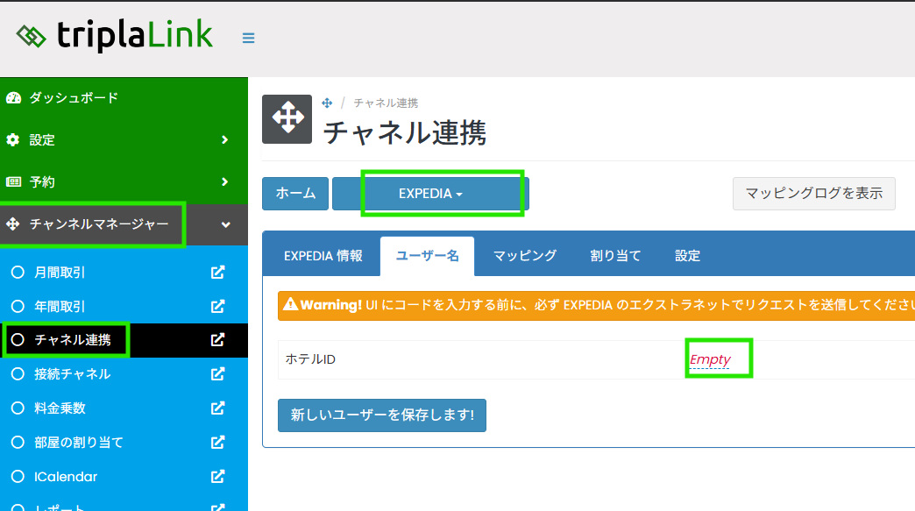Image resolution: width=915 pixels, height=511 pixels.
Task: Switch to the マッピング tab
Action: pos(525,256)
